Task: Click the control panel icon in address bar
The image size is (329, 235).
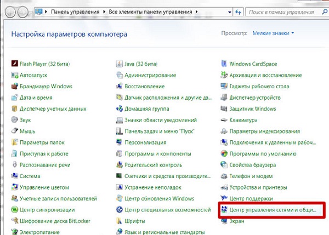Action: [x=39, y=12]
